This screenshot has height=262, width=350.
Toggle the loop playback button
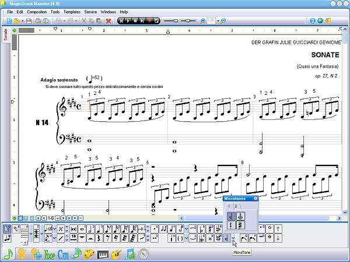(157, 21)
